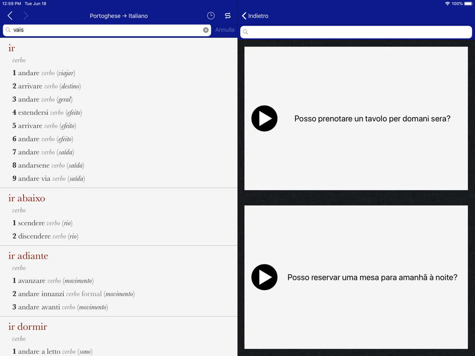Select translation '9 andare via verbo (saída)'
Image resolution: width=475 pixels, height=356 pixels.
point(49,178)
